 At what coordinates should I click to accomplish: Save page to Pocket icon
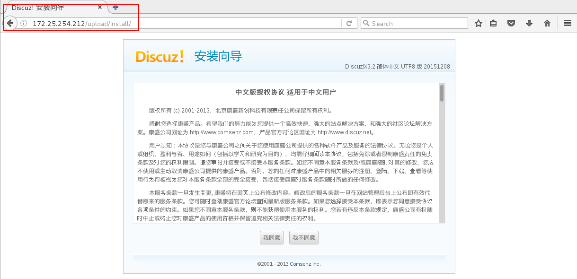[511, 23]
